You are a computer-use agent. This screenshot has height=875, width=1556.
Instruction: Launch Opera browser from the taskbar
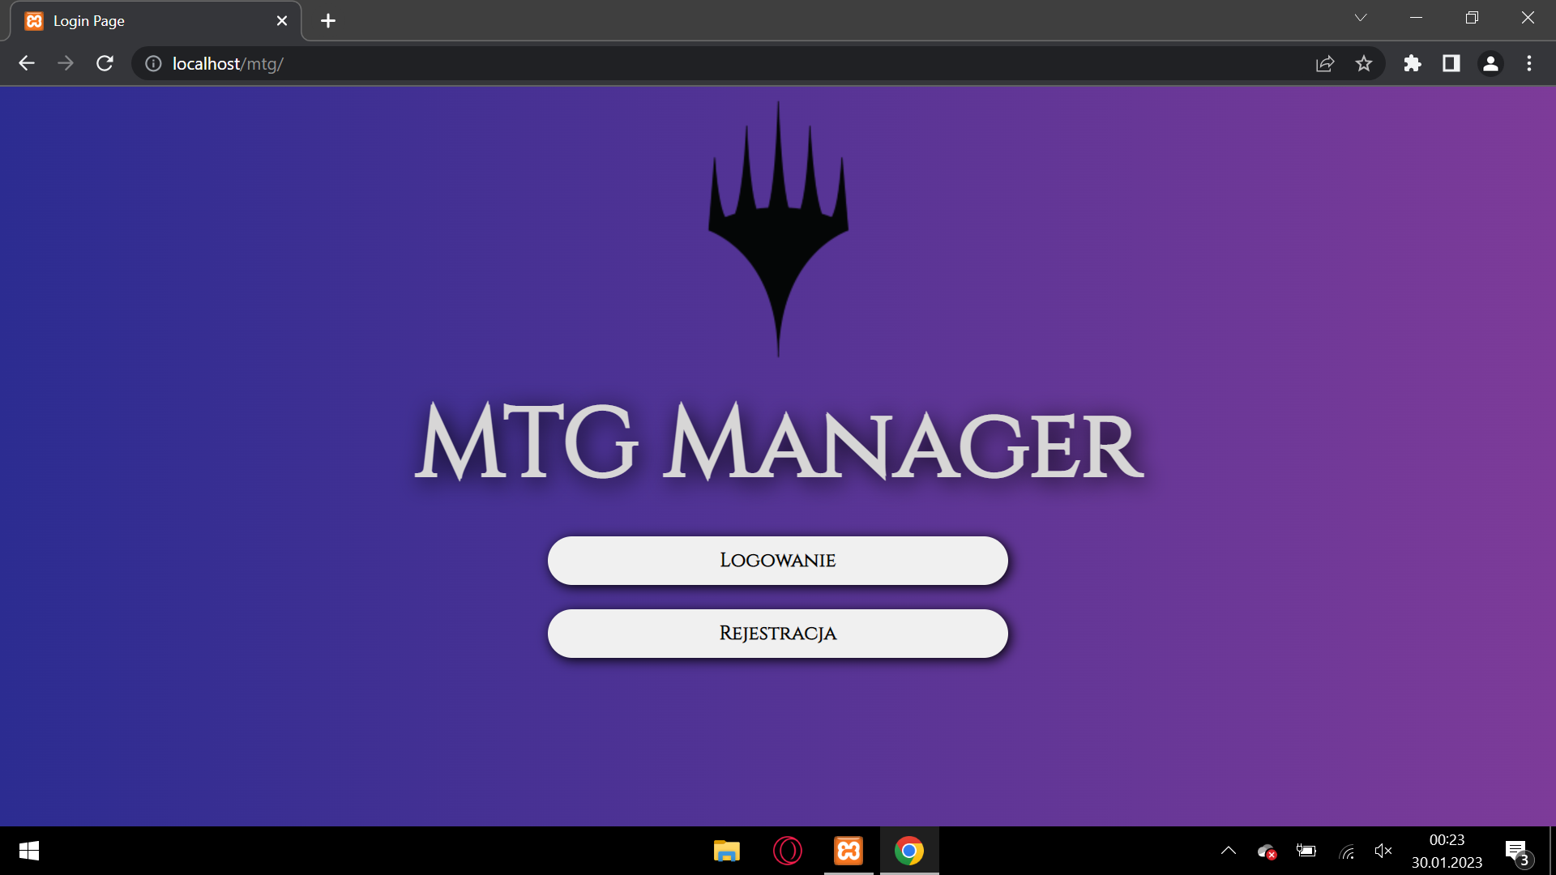click(787, 851)
